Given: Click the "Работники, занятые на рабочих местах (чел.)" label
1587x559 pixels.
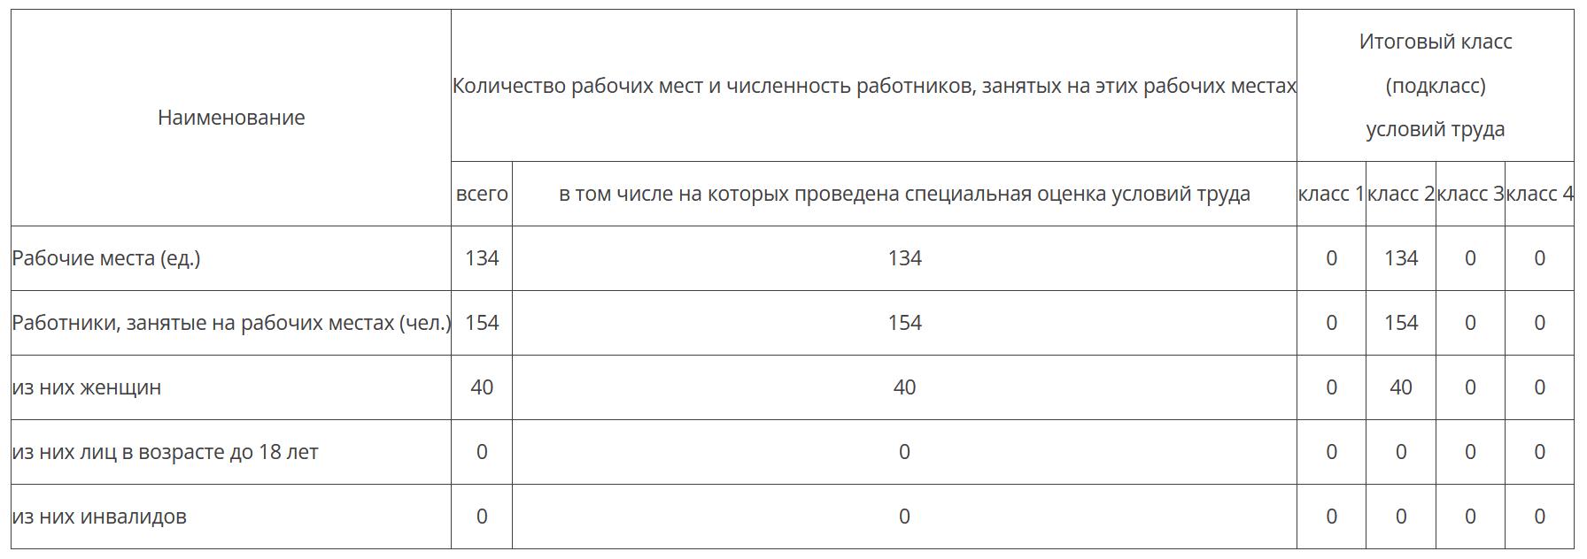Looking at the screenshot, I should point(231,323).
